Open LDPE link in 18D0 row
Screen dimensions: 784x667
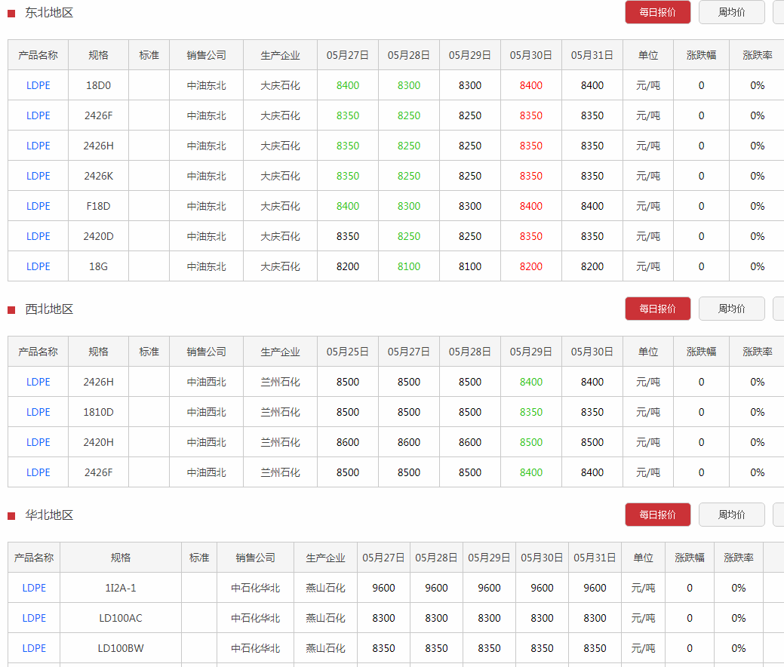[x=38, y=85]
